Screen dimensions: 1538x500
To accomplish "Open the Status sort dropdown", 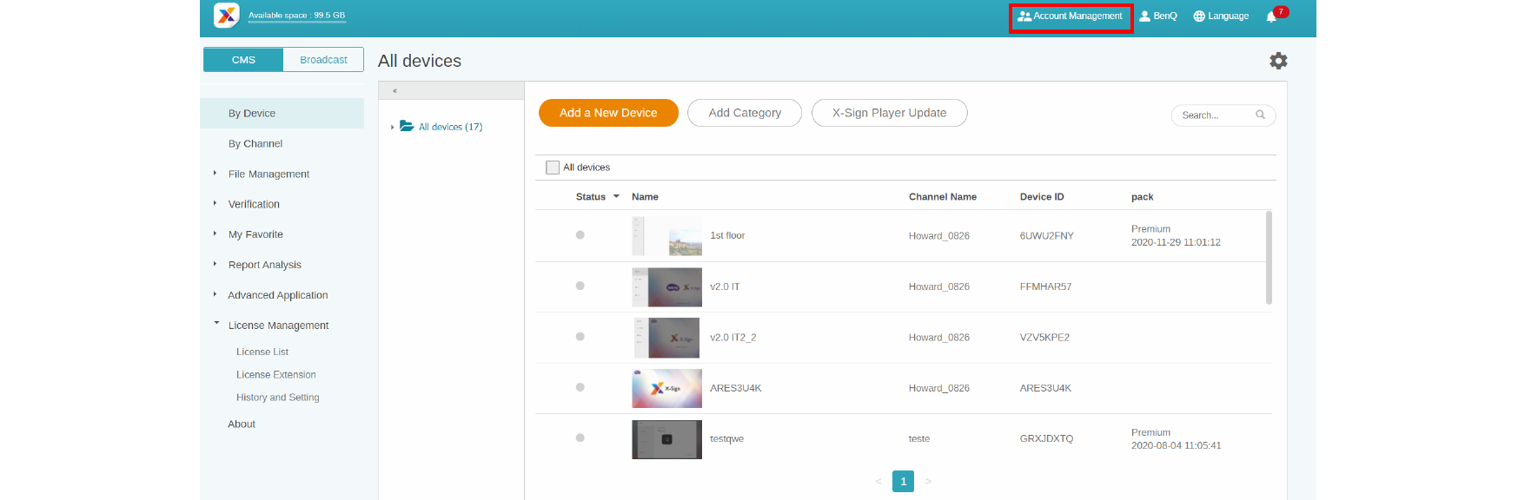I will 616,197.
